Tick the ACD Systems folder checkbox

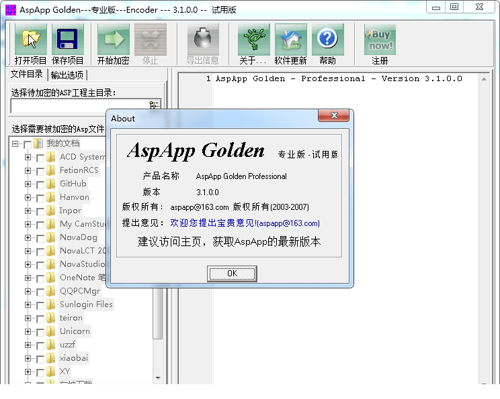click(x=40, y=158)
